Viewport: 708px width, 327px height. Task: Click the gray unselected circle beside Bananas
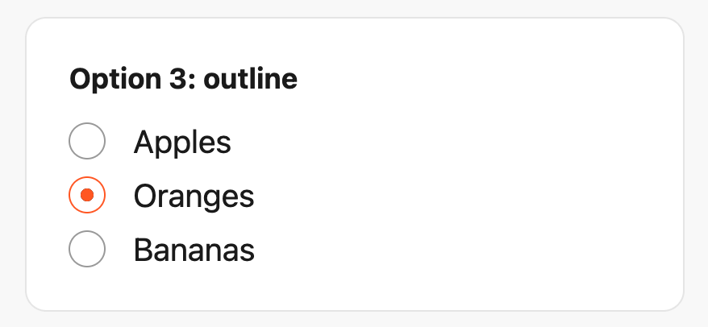pyautogui.click(x=87, y=249)
